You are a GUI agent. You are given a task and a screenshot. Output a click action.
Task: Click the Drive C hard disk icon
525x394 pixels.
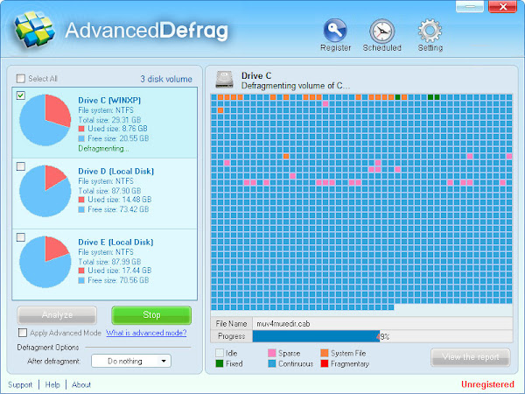pyautogui.click(x=224, y=80)
